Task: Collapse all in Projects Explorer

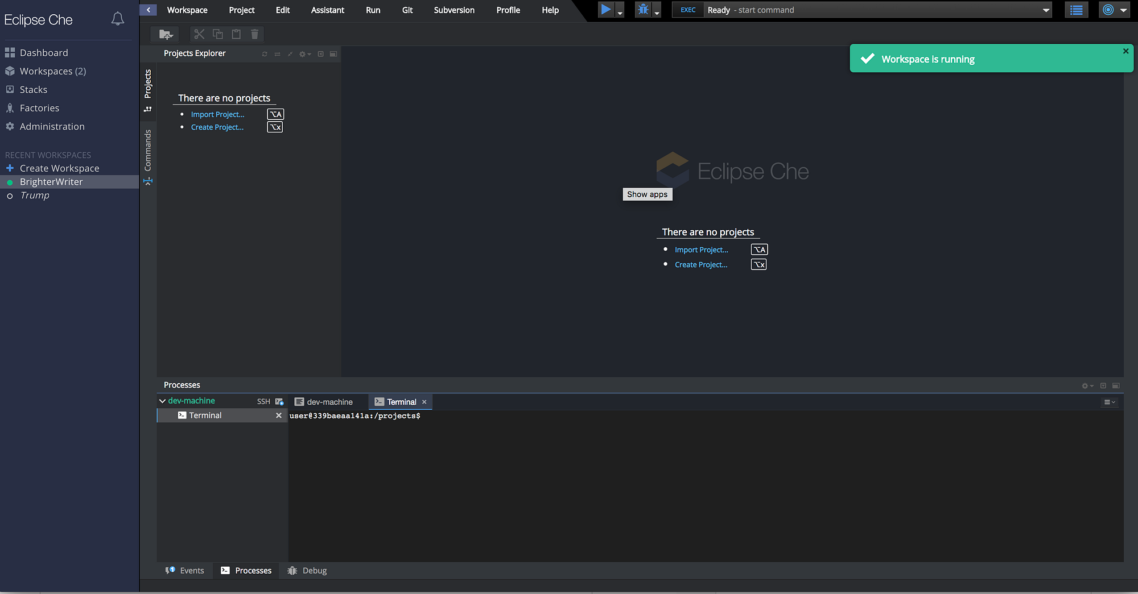Action: [290, 54]
